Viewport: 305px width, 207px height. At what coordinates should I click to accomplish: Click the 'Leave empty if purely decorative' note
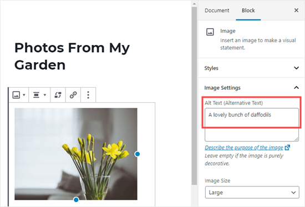(244, 159)
